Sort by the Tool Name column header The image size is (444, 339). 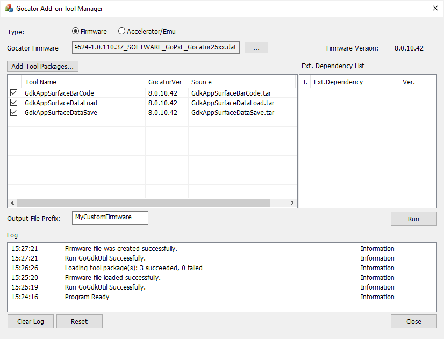pyautogui.click(x=83, y=82)
